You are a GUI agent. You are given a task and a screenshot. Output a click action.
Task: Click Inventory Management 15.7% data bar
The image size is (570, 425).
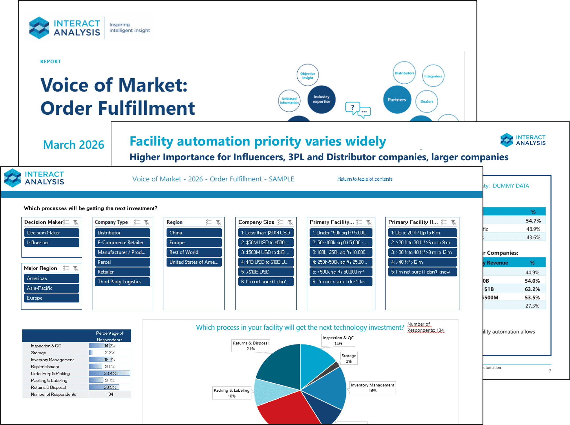click(x=100, y=360)
